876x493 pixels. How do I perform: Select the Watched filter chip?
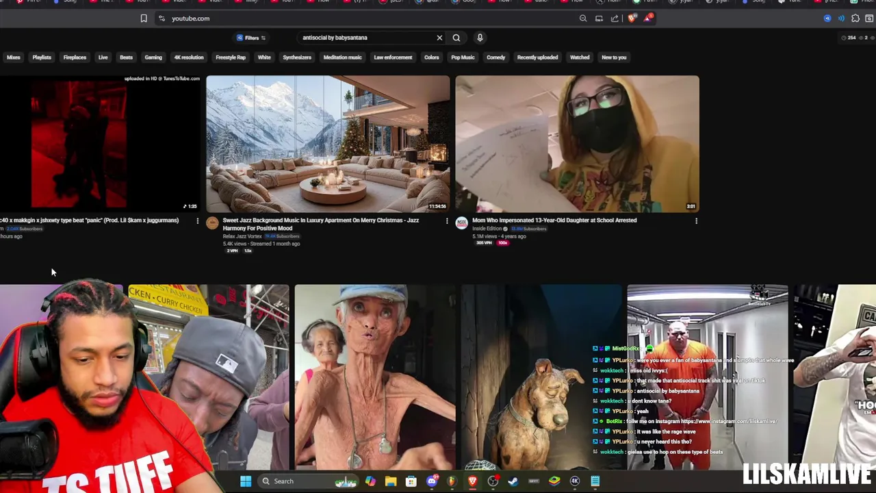point(580,58)
